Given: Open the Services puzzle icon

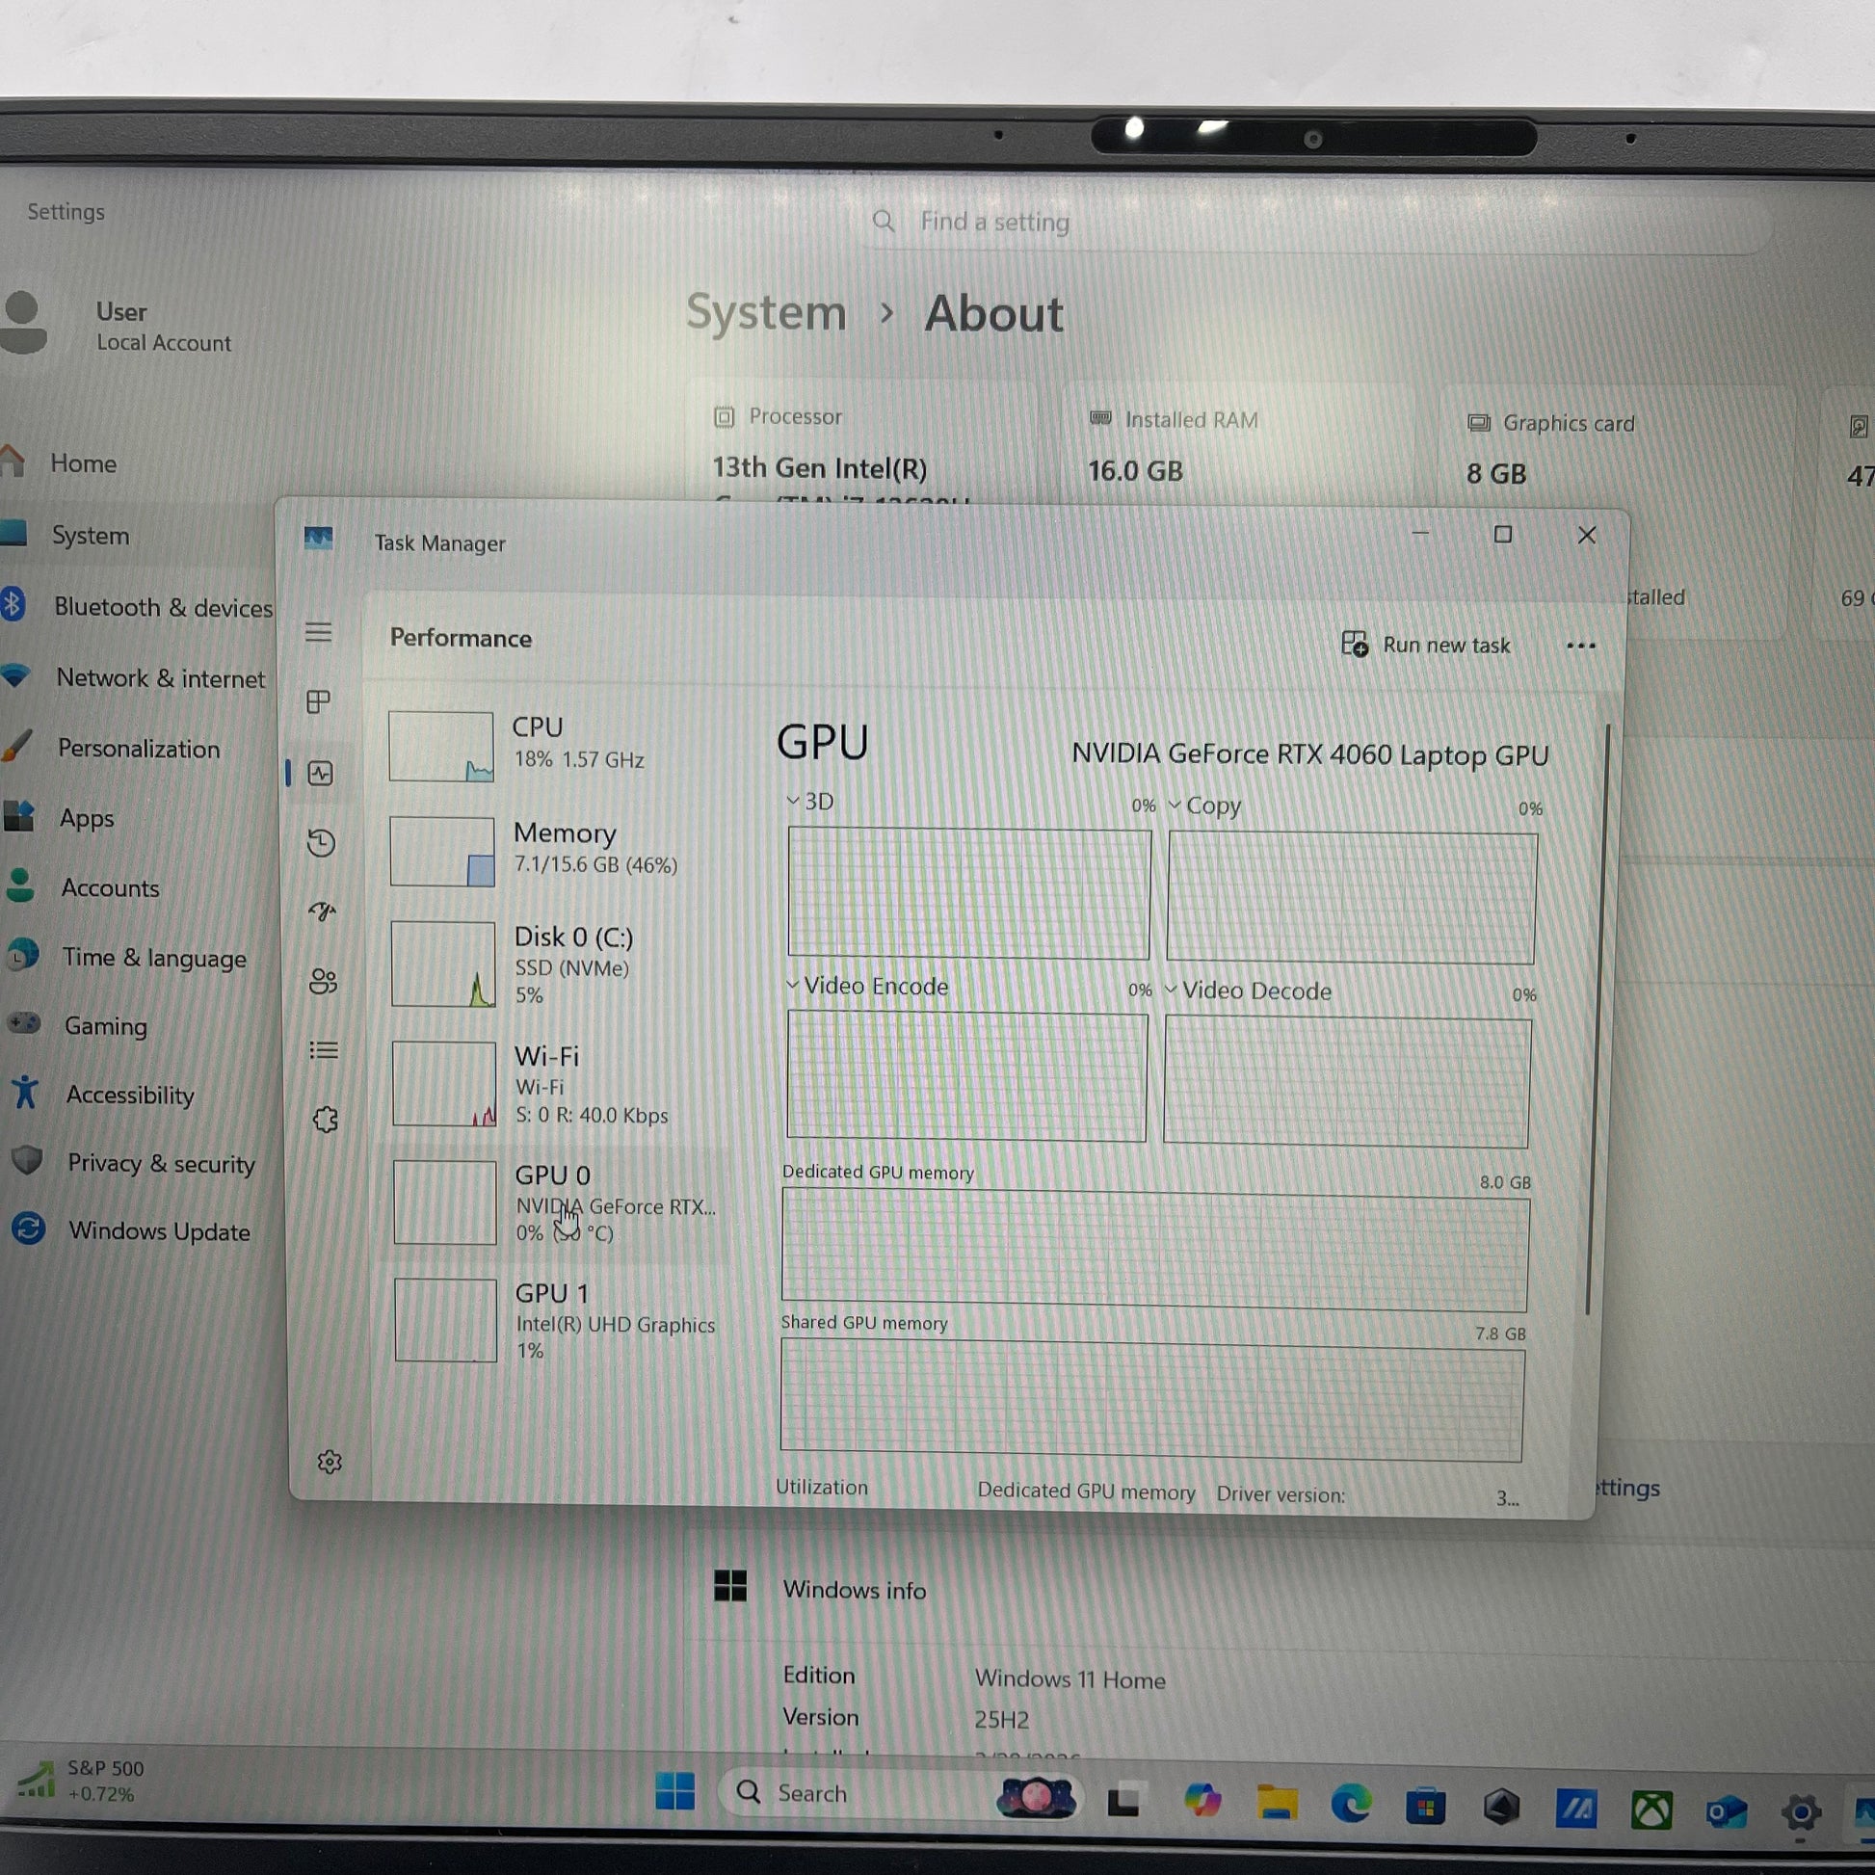Looking at the screenshot, I should tap(325, 1120).
